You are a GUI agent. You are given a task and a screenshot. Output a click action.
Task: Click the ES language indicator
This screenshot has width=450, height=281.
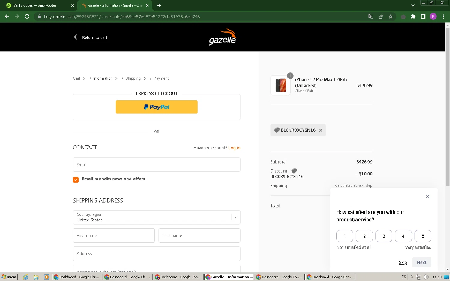[404, 277]
